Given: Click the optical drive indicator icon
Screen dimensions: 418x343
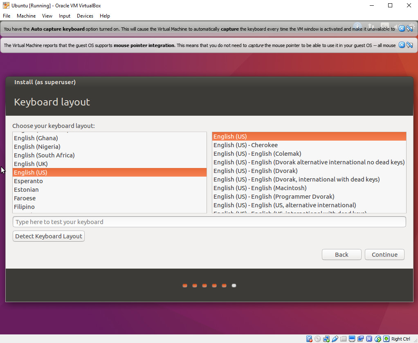Looking at the screenshot, I should pyautogui.click(x=317, y=339).
